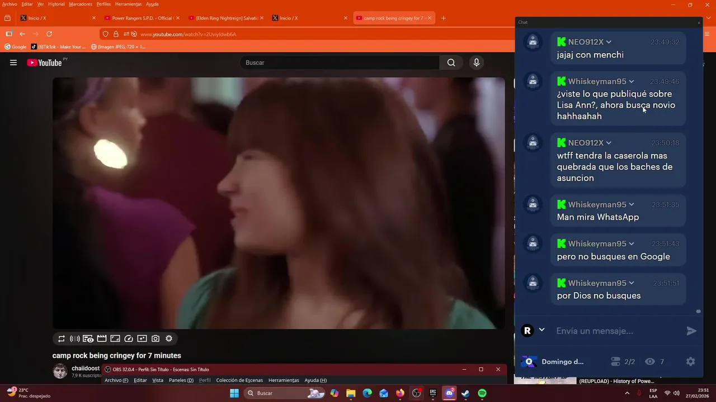Click the video title camp rock being cringey
Screen dimensions: 716x402
point(117,356)
